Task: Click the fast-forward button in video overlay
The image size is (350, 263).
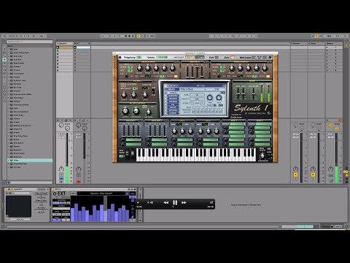Action: click(x=184, y=202)
